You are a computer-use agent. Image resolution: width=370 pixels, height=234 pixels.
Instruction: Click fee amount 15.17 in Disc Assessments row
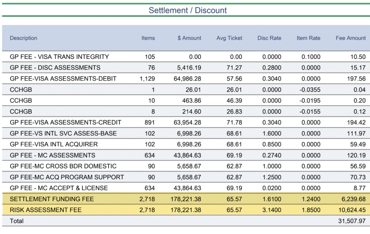[x=358, y=68]
